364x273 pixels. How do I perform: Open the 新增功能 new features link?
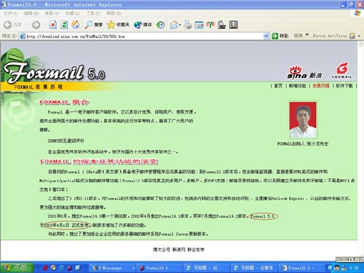297,86
